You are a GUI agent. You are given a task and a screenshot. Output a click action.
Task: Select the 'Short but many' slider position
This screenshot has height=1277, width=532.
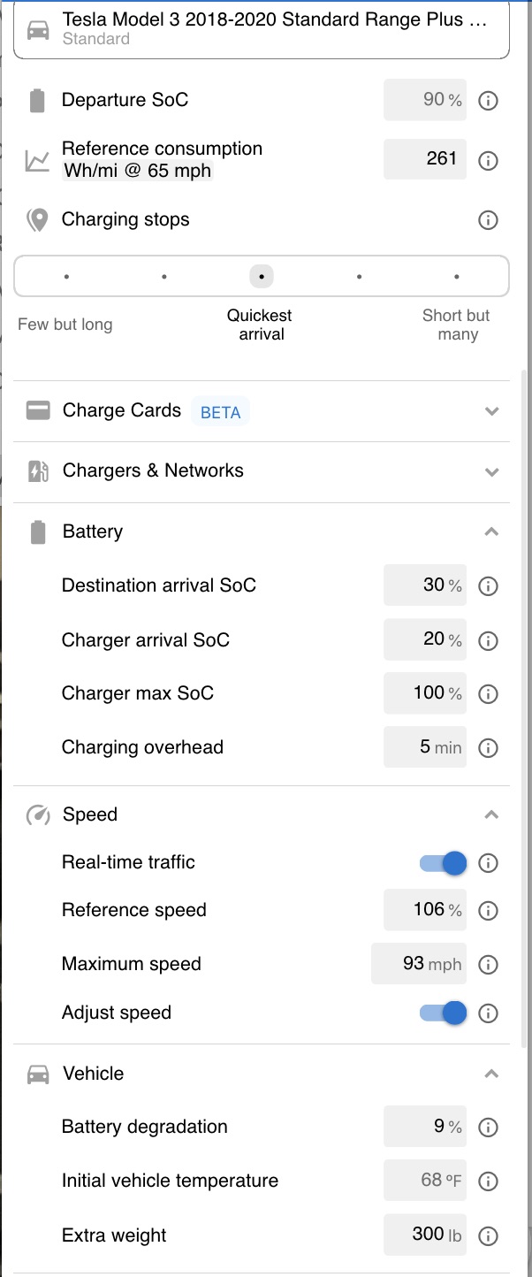(x=457, y=277)
